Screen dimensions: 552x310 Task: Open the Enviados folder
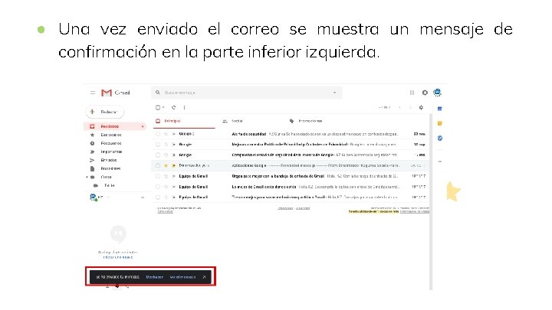click(x=109, y=160)
